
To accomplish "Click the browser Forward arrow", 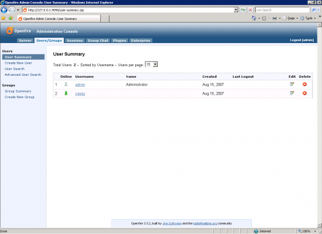I will click(x=12, y=10).
